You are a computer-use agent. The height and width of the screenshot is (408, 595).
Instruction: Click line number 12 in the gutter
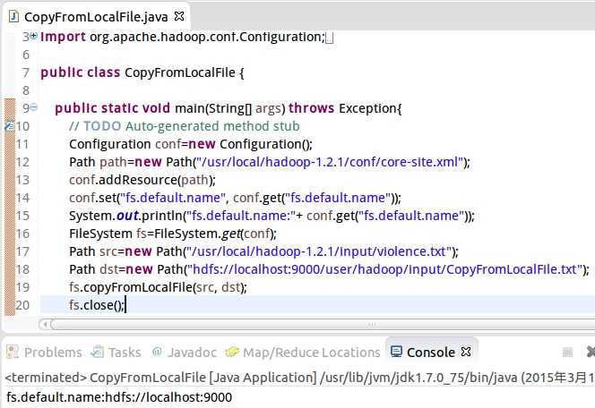click(x=22, y=162)
